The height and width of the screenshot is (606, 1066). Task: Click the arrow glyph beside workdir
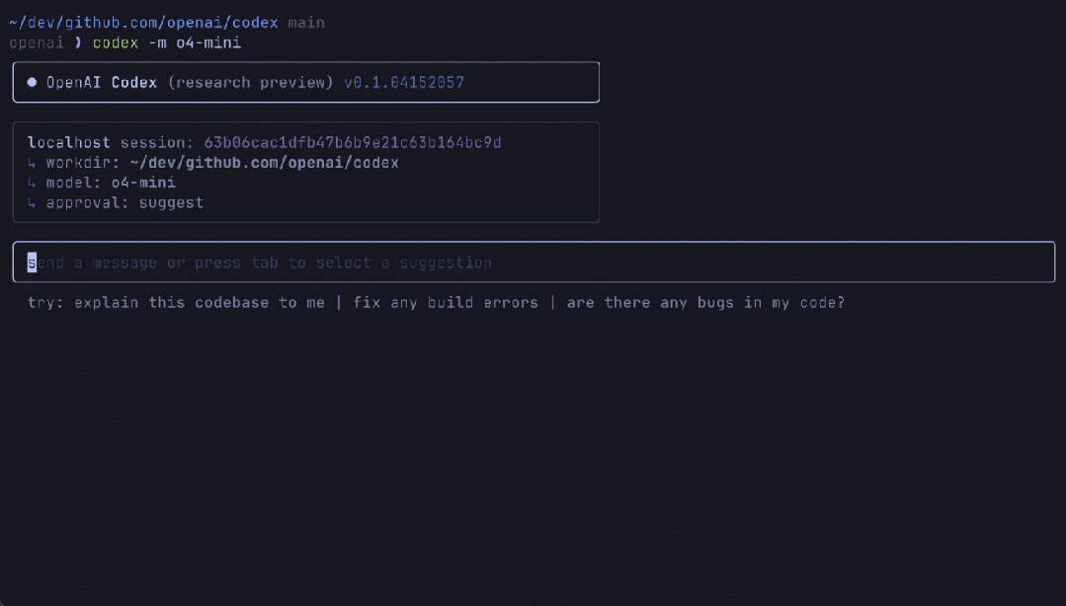pos(33,163)
